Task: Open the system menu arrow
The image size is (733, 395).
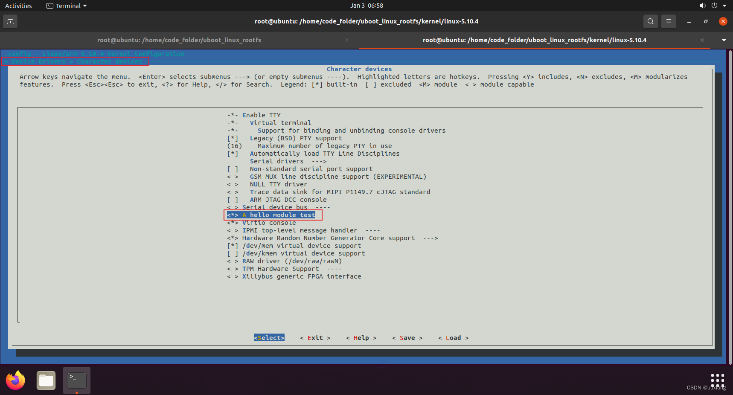Action: pyautogui.click(x=724, y=6)
